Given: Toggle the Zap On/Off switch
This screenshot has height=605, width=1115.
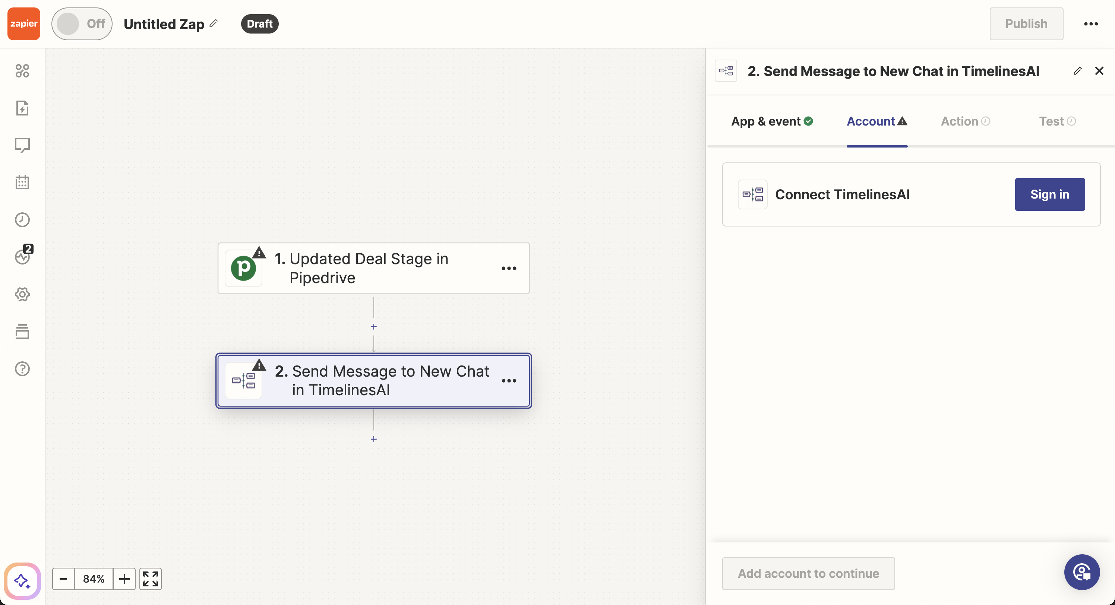Looking at the screenshot, I should click(x=82, y=24).
